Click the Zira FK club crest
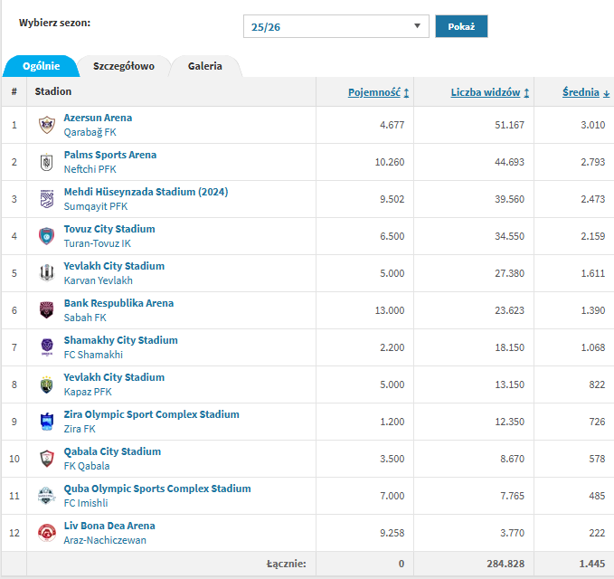This screenshot has width=614, height=579. [x=47, y=422]
